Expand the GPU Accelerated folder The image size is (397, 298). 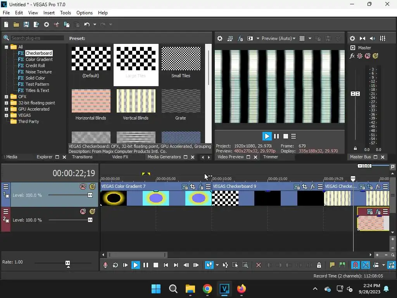[x=6, y=109]
